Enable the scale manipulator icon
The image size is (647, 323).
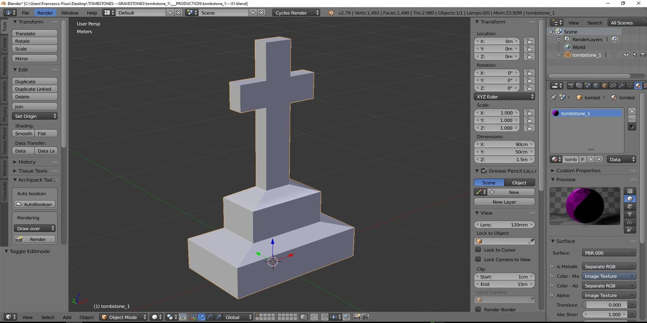click(218, 317)
